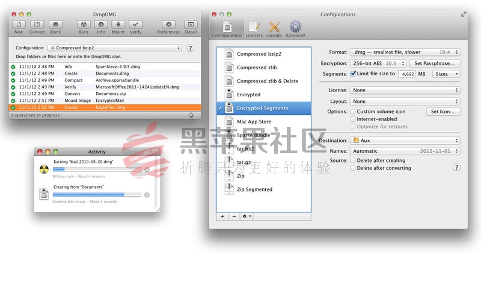
Task: Click the burn progress bar for Mail 2010-06-20.dmg
Action: [97, 170]
